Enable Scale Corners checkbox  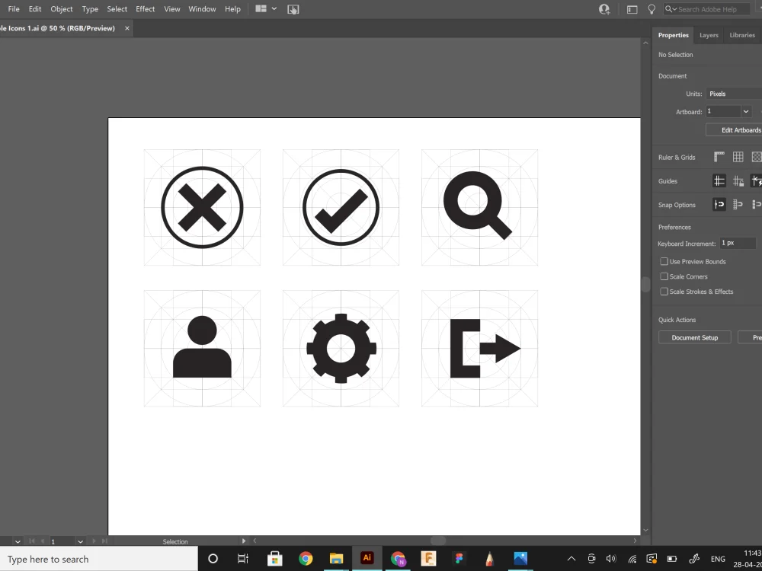tap(664, 276)
